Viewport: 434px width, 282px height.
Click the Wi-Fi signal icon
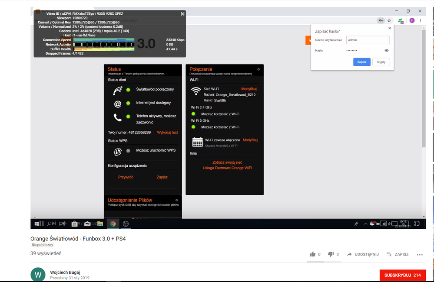click(196, 91)
